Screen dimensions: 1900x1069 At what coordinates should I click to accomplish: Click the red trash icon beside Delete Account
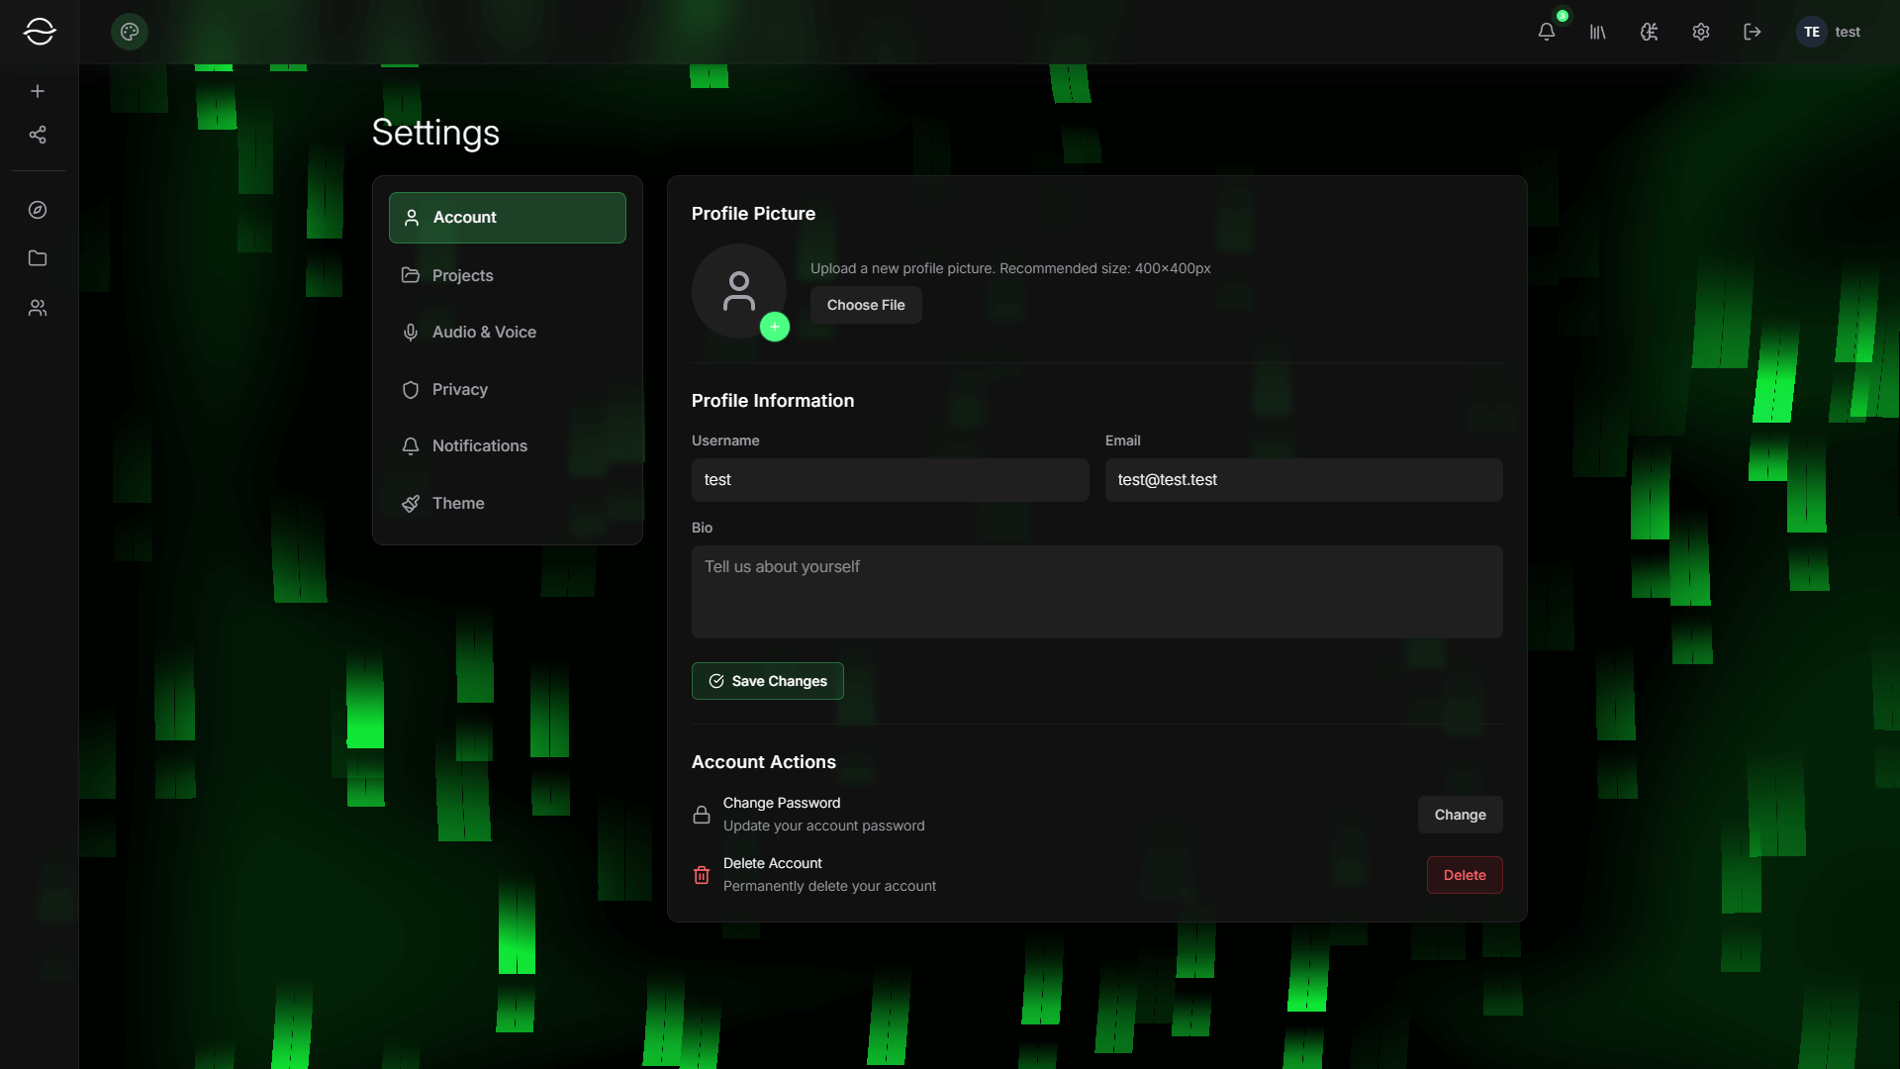(702, 875)
